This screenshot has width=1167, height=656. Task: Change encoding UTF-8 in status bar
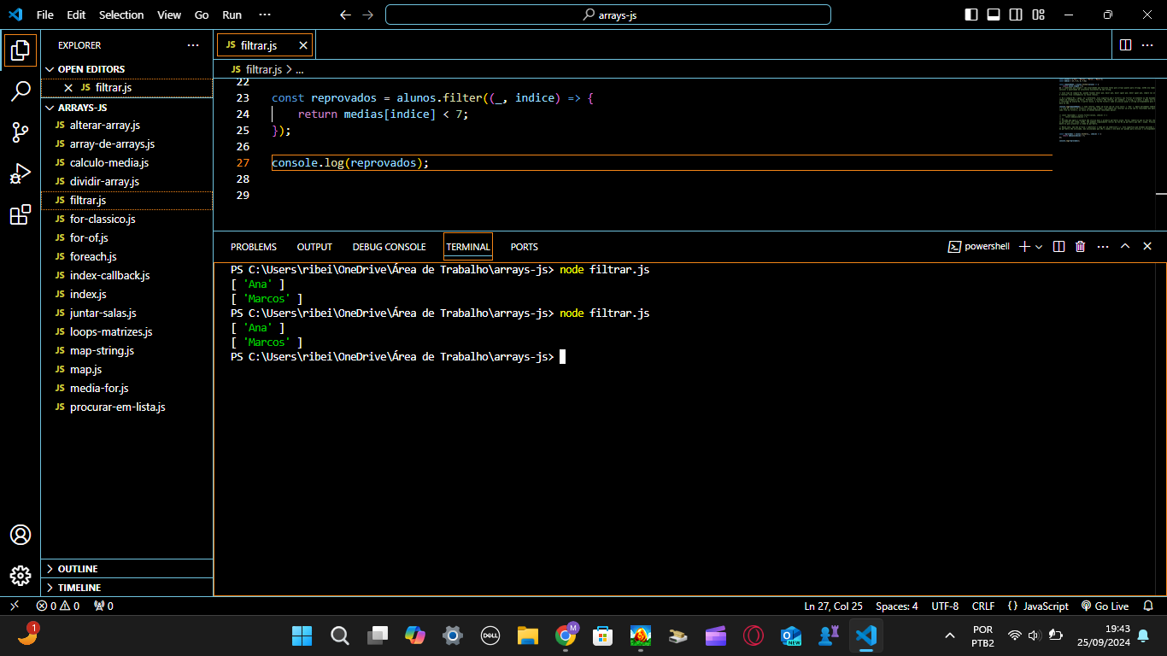click(x=945, y=606)
